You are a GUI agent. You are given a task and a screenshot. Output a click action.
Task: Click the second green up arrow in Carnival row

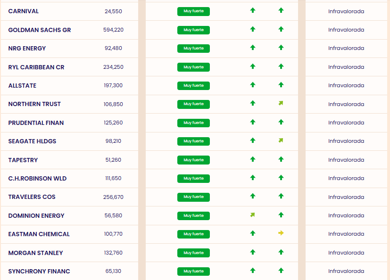pyautogui.click(x=281, y=10)
